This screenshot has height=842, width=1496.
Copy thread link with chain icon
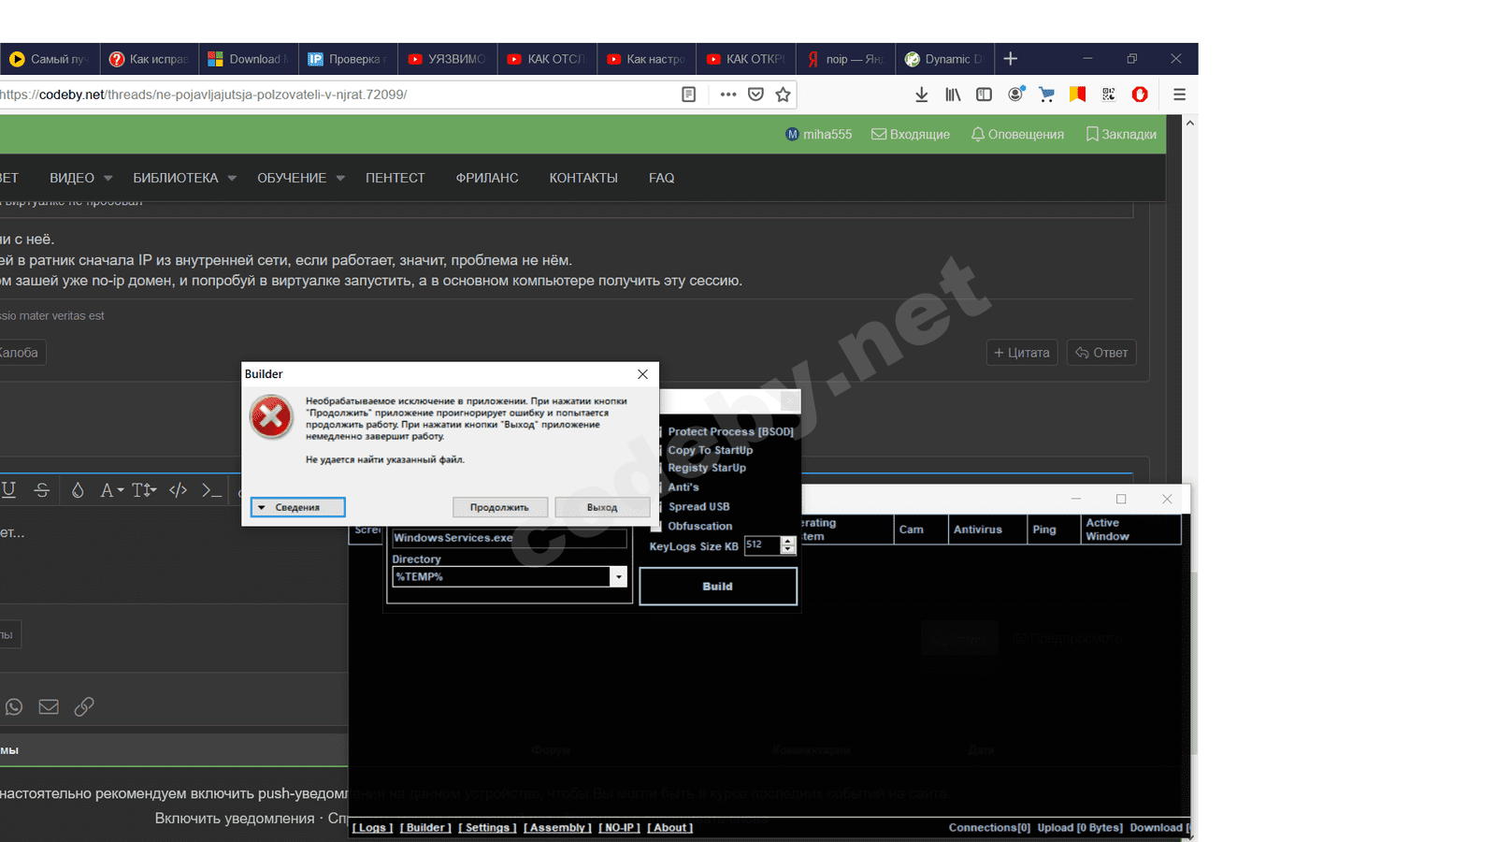coord(84,706)
